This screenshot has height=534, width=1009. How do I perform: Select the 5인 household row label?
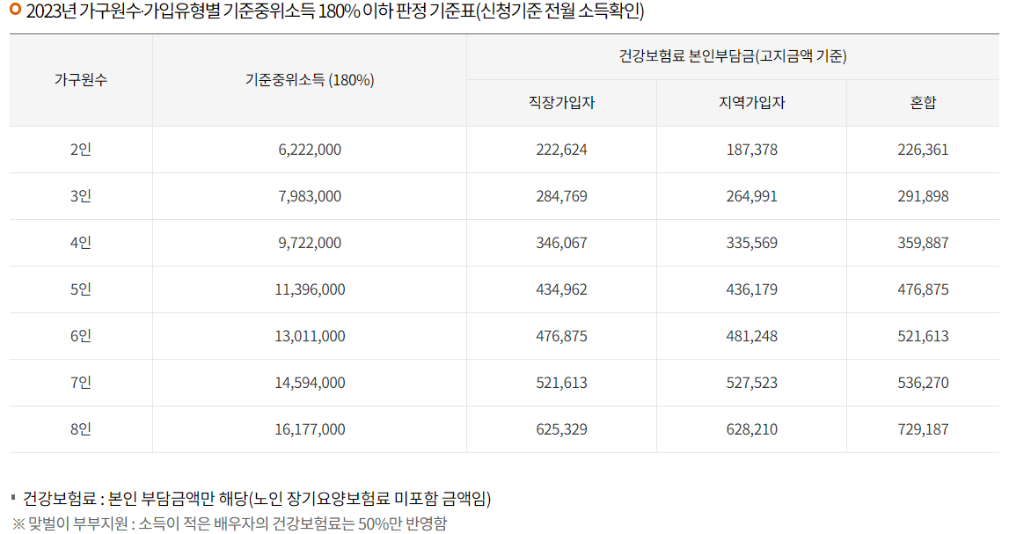(x=80, y=289)
